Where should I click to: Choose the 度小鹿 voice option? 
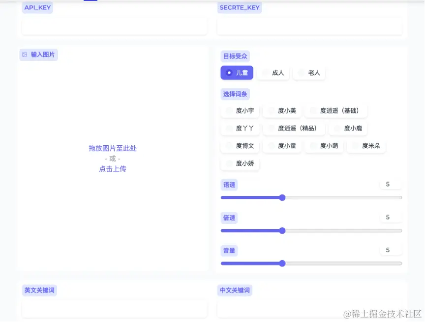348,128
